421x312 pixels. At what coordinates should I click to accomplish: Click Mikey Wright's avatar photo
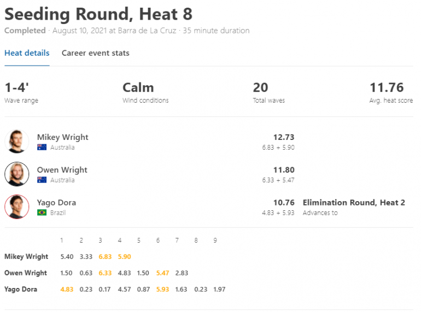[x=16, y=142]
